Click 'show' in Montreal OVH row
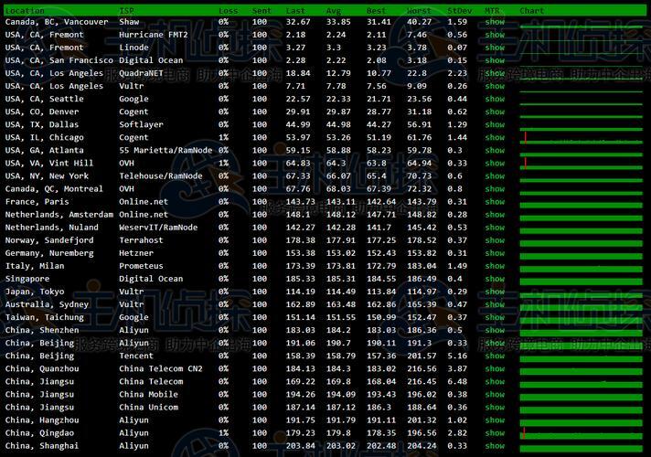 click(495, 189)
